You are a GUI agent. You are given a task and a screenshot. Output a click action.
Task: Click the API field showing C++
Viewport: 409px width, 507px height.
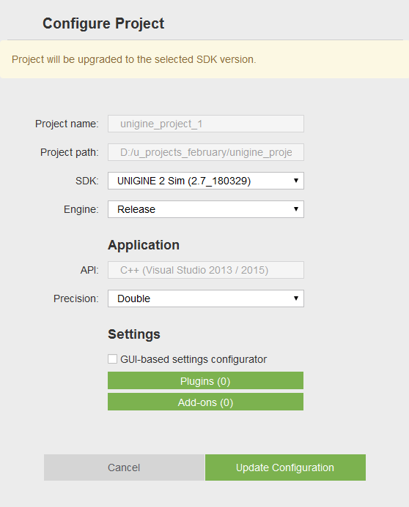206,270
